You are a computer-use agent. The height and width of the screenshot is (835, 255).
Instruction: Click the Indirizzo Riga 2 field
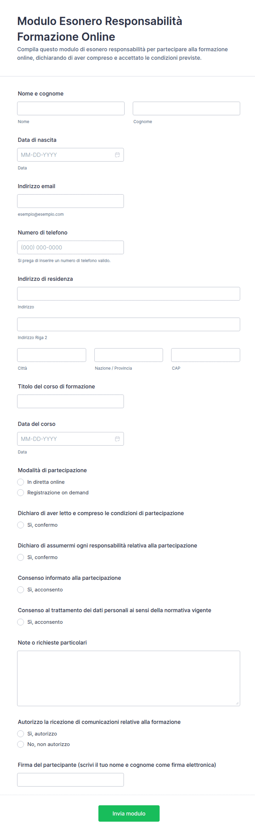click(x=129, y=324)
